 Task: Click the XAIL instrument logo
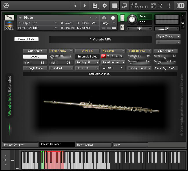click(x=9, y=25)
